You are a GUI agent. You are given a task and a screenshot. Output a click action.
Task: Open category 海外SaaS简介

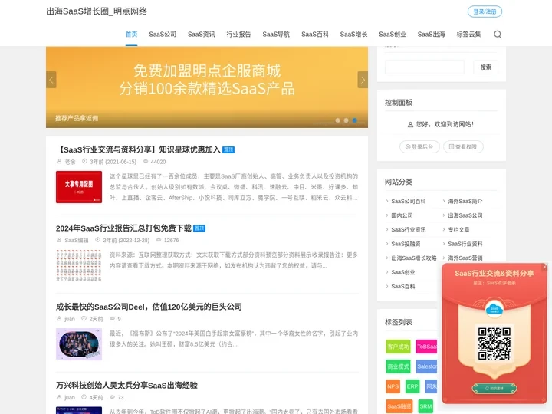tap(465, 201)
